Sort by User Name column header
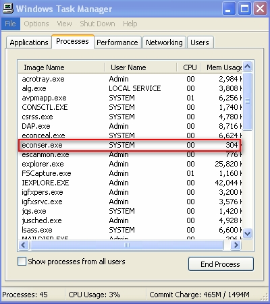Viewport: 270px width, 304px height. (140, 67)
